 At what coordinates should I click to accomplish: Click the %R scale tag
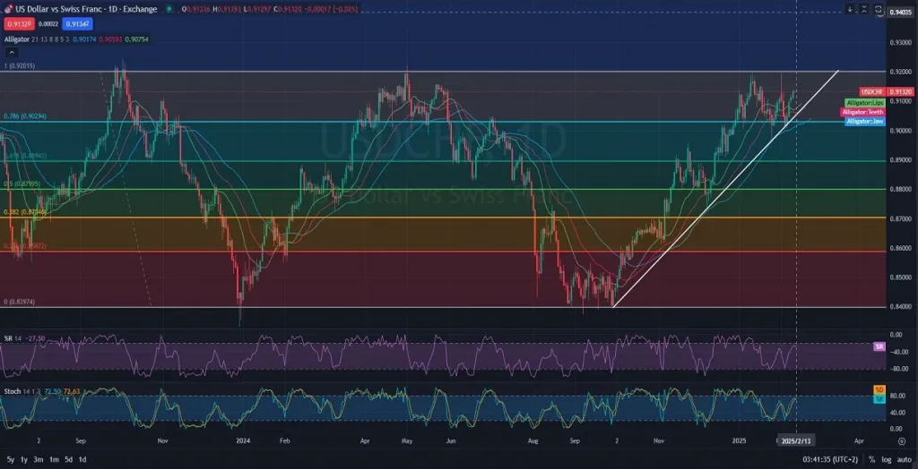coord(879,346)
